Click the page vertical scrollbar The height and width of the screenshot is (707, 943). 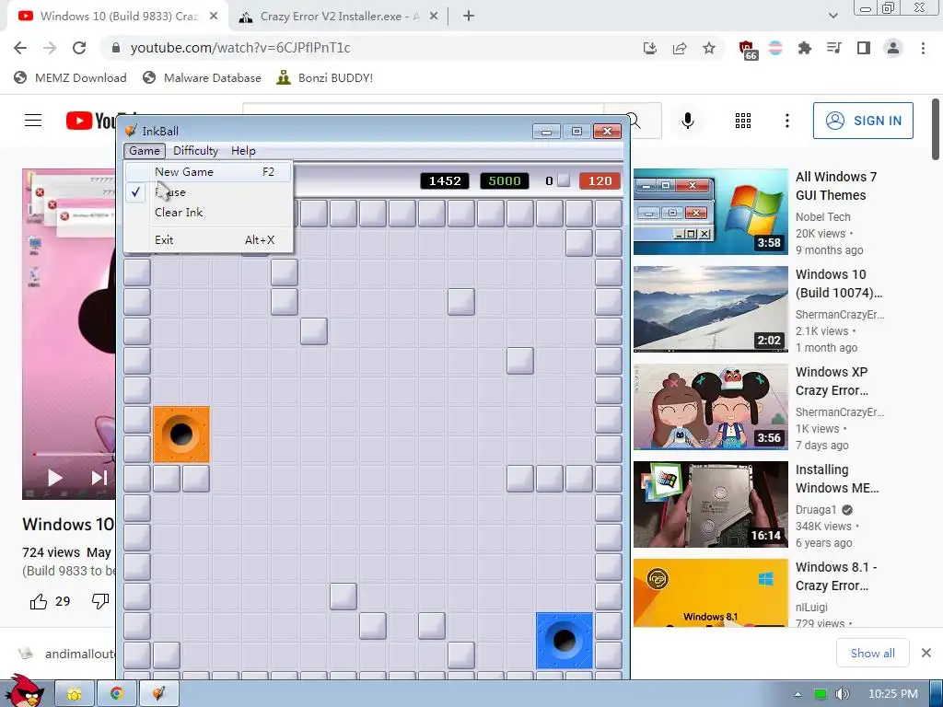936,129
